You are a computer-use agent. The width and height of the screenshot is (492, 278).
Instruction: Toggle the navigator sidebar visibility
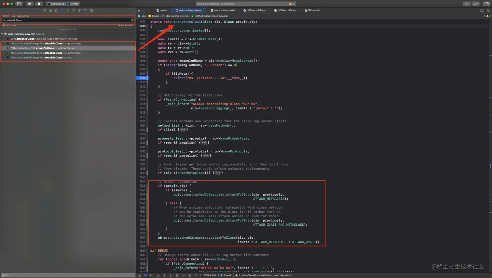[x=19, y=4]
